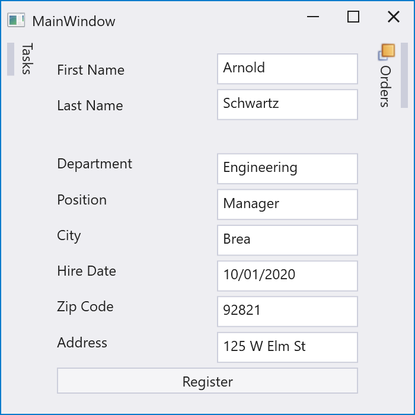415x415 pixels.
Task: Open the Tasks side tab
Action: coord(25,59)
